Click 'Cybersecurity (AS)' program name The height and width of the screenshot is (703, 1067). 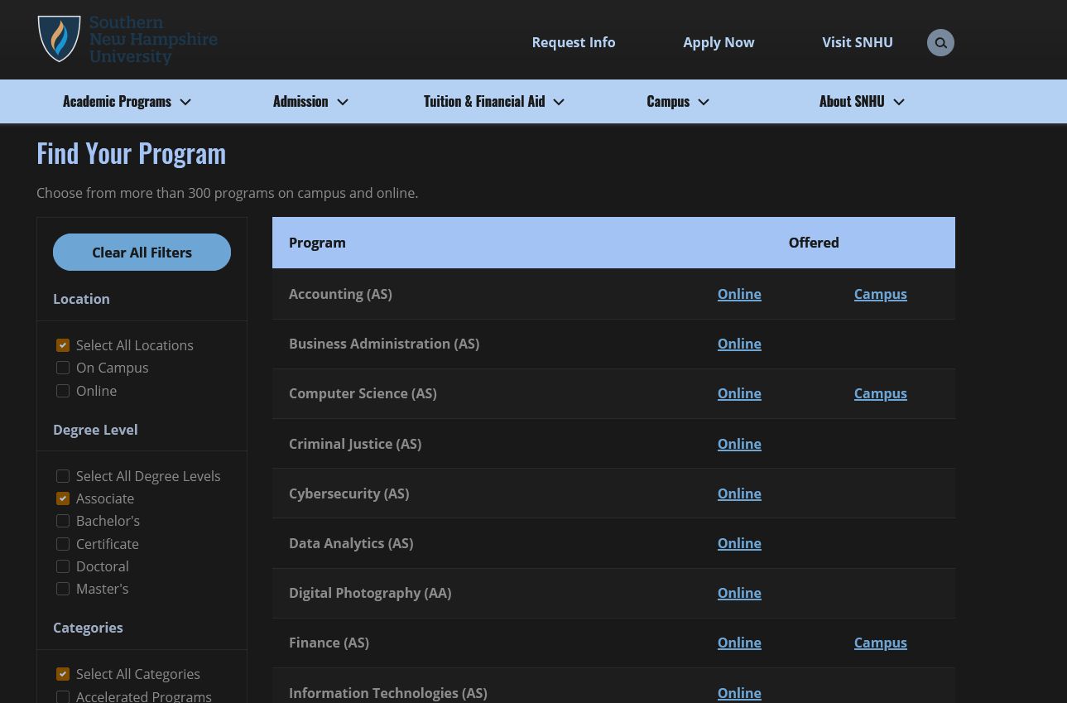(348, 494)
